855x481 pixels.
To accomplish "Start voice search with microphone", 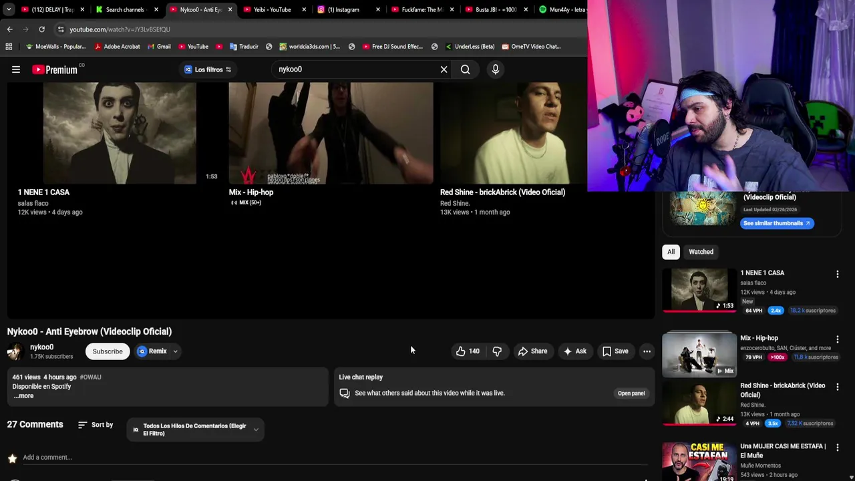I will tap(495, 69).
